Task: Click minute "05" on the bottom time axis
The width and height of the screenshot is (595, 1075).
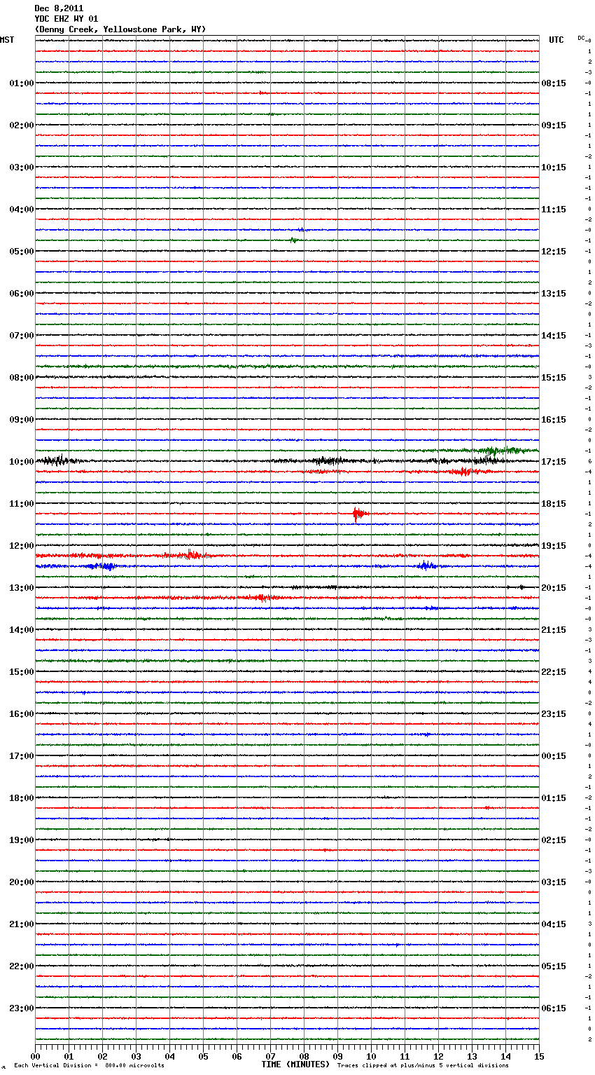Action: click(203, 1056)
